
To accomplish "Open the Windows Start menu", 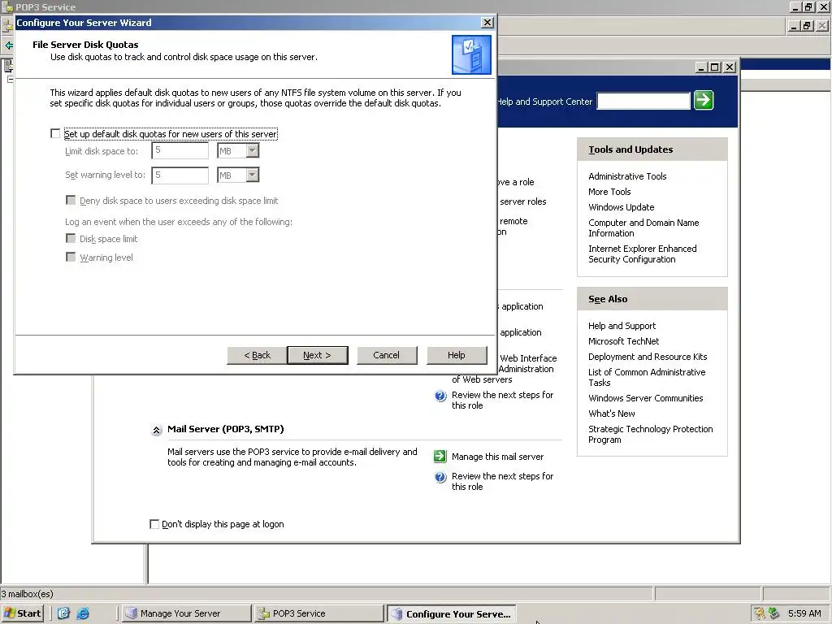I will tap(22, 613).
